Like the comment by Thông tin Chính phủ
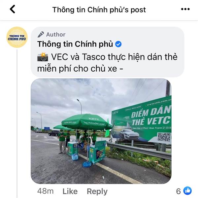 point(70,191)
